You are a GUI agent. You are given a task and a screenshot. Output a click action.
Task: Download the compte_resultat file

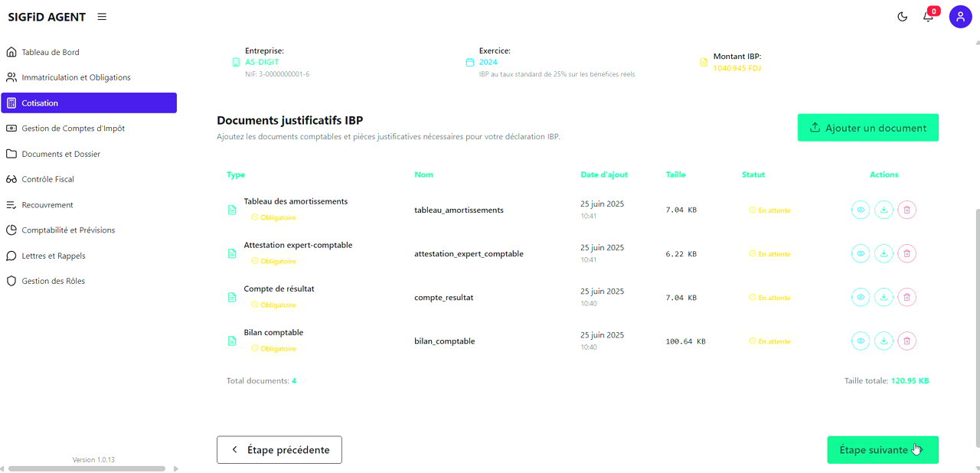(884, 297)
